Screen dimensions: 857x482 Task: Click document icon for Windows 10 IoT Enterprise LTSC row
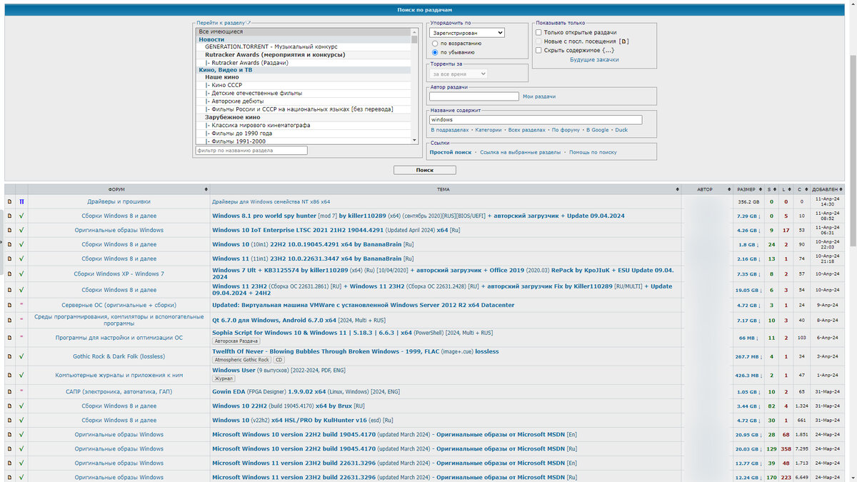click(10, 230)
